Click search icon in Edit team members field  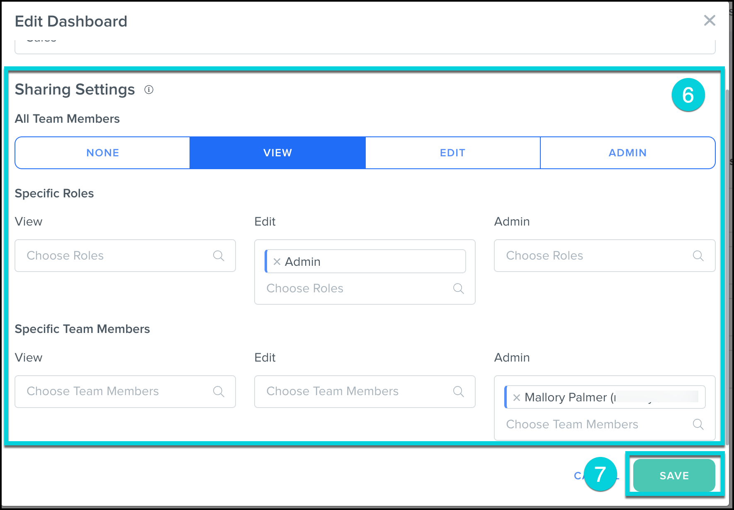458,391
